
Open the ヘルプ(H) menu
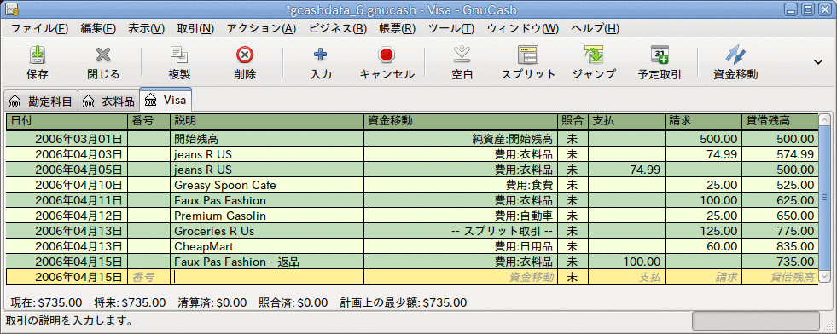click(x=595, y=28)
